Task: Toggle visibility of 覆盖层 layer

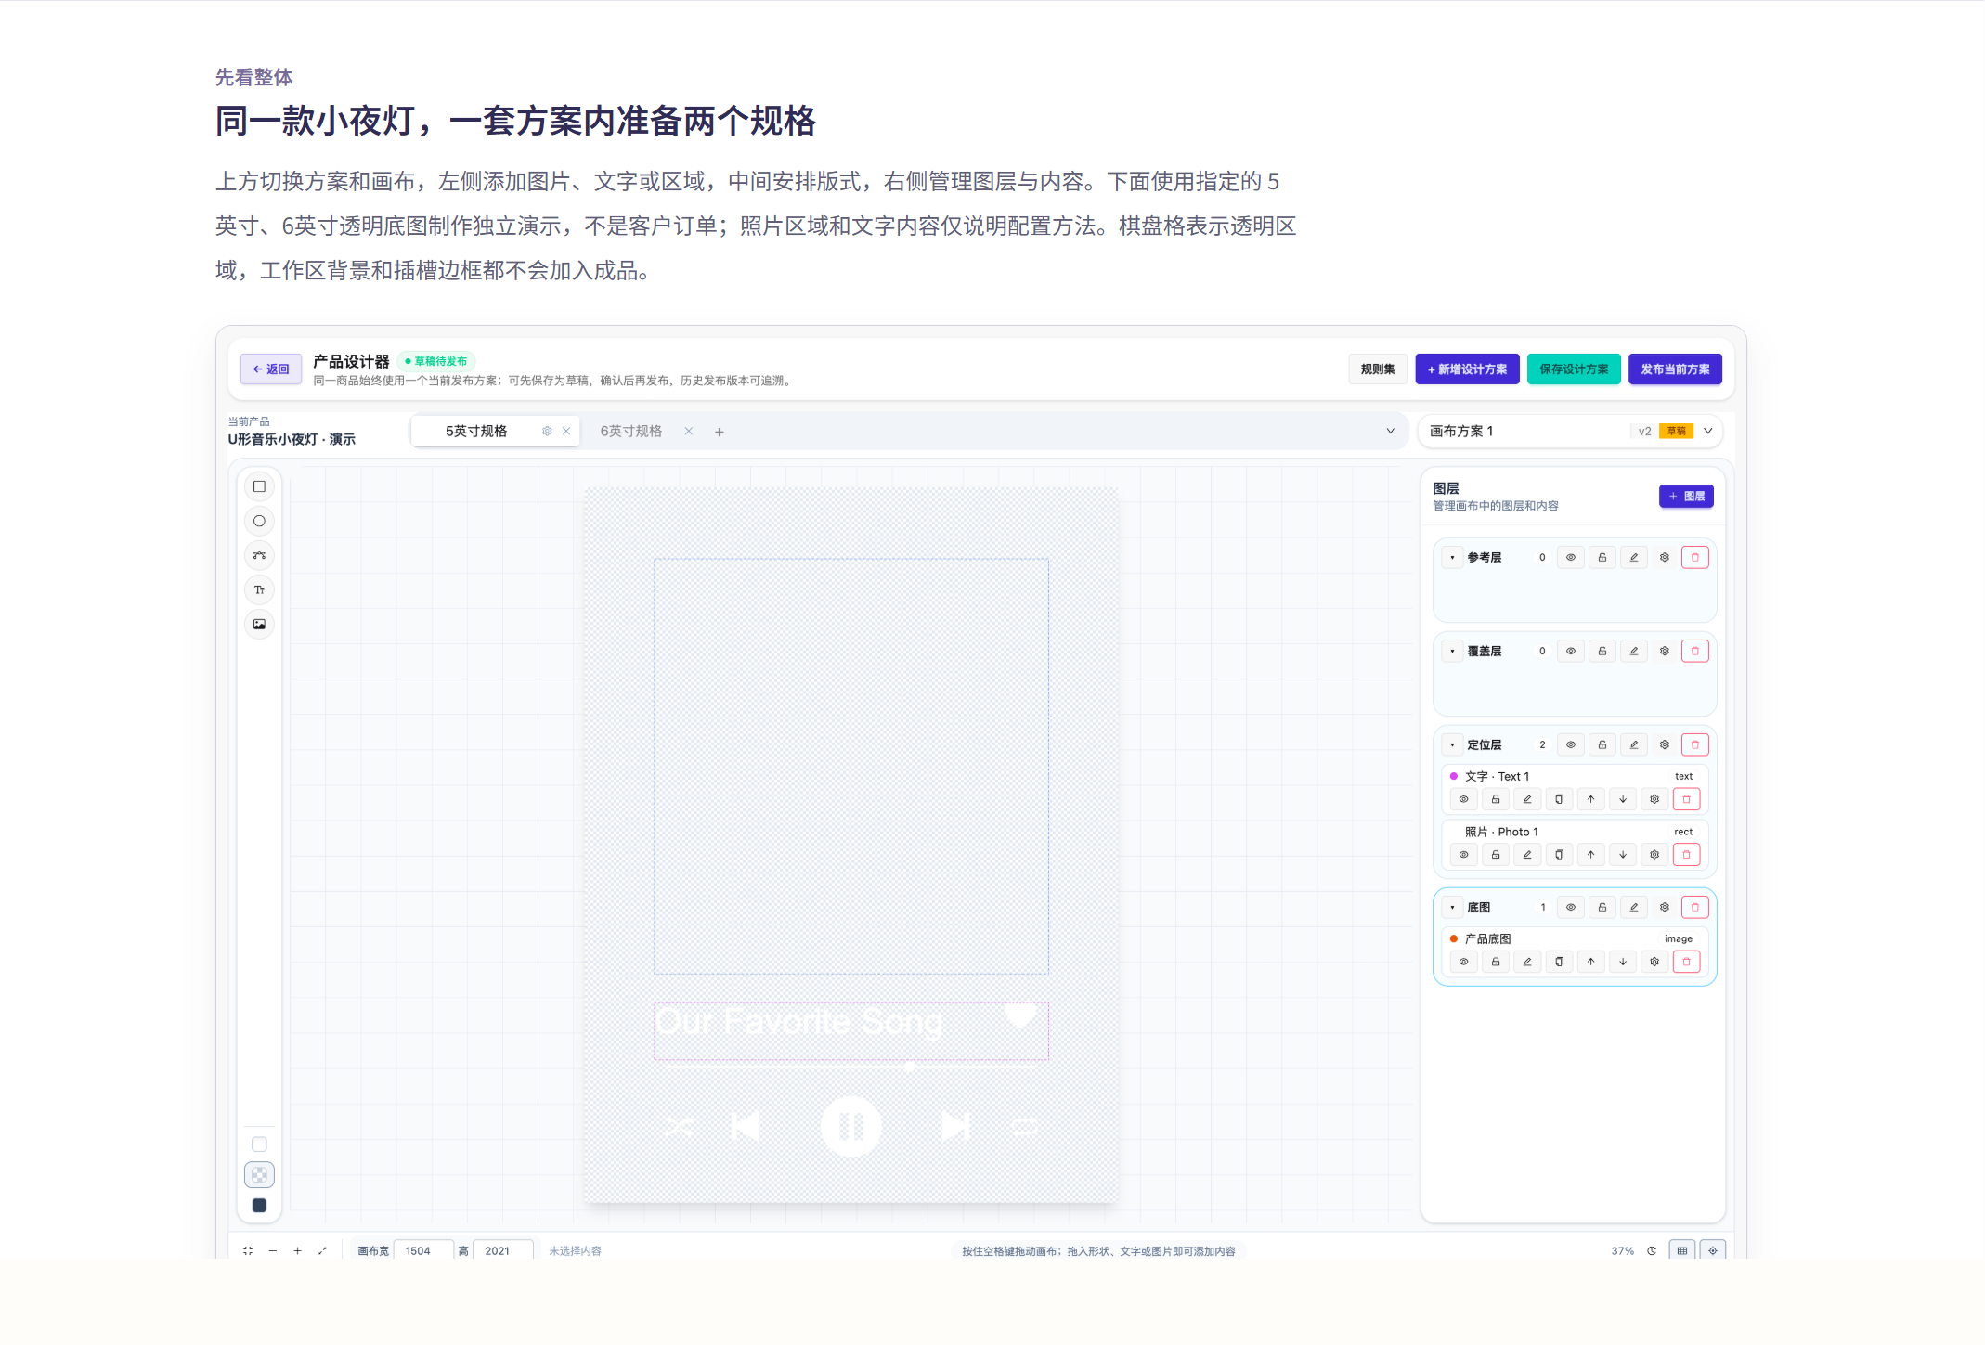Action: pyautogui.click(x=1570, y=651)
